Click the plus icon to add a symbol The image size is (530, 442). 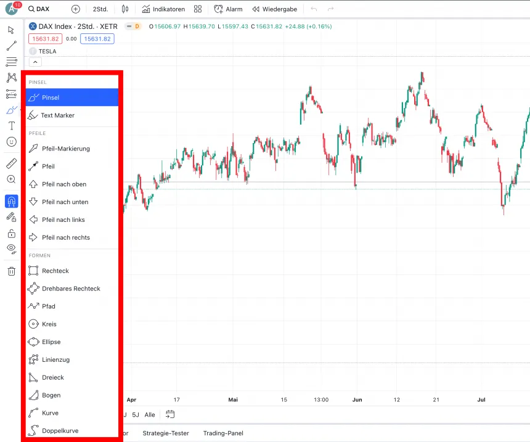click(75, 9)
